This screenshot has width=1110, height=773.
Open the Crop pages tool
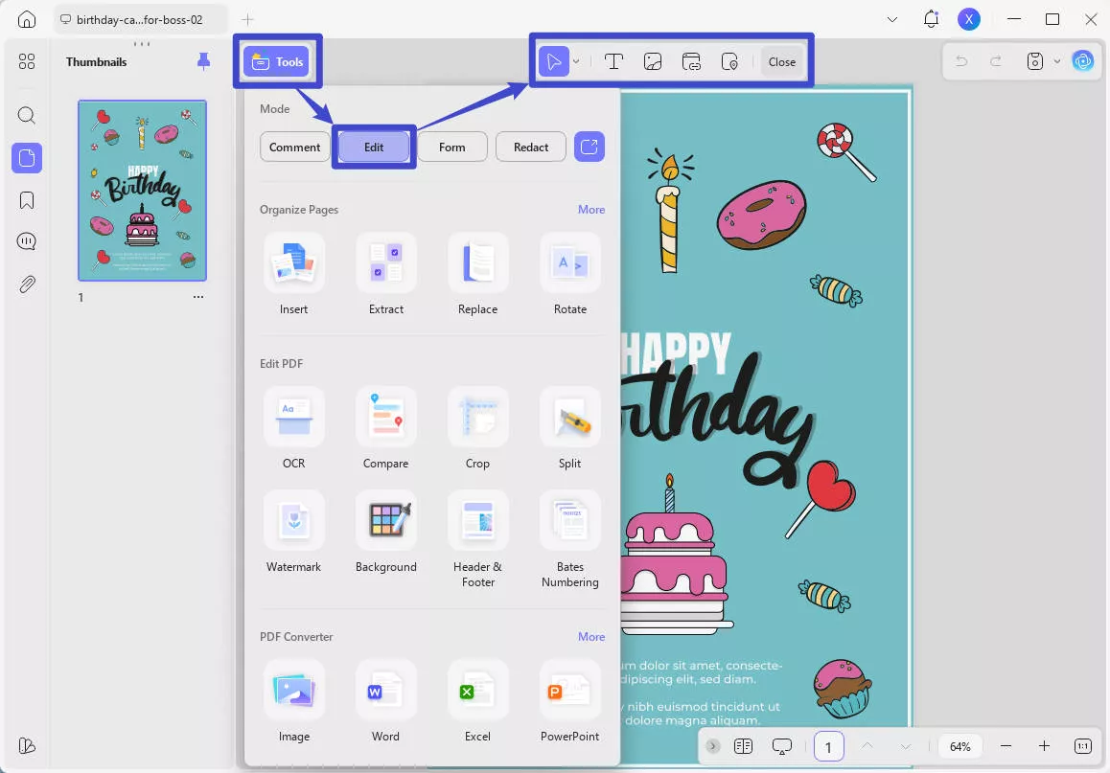[477, 418]
